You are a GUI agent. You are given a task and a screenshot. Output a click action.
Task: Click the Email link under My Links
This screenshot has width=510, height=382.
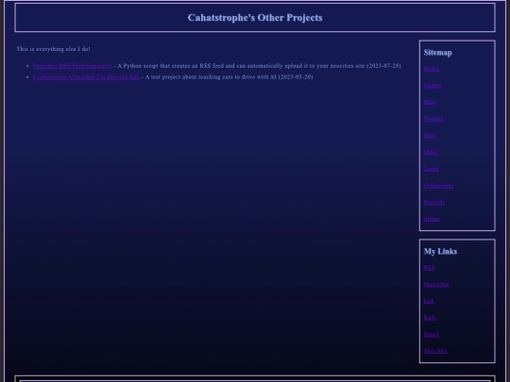click(x=432, y=334)
